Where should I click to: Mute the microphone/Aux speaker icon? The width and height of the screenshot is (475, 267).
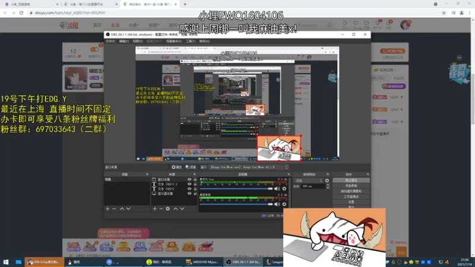click(277, 189)
